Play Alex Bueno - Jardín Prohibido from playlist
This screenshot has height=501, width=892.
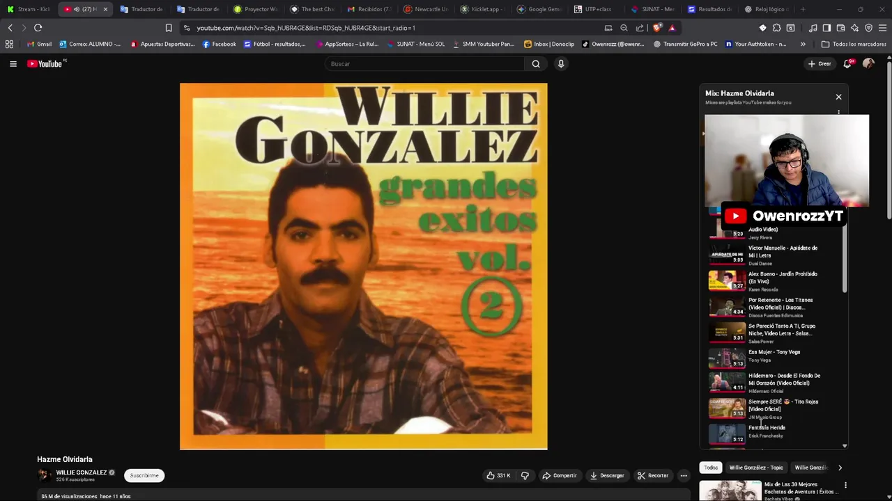click(774, 281)
